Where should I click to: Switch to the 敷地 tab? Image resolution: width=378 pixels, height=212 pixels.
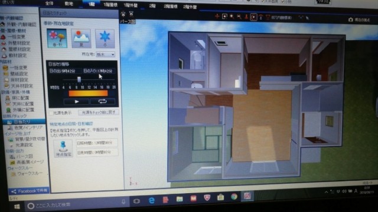coord(69,4)
